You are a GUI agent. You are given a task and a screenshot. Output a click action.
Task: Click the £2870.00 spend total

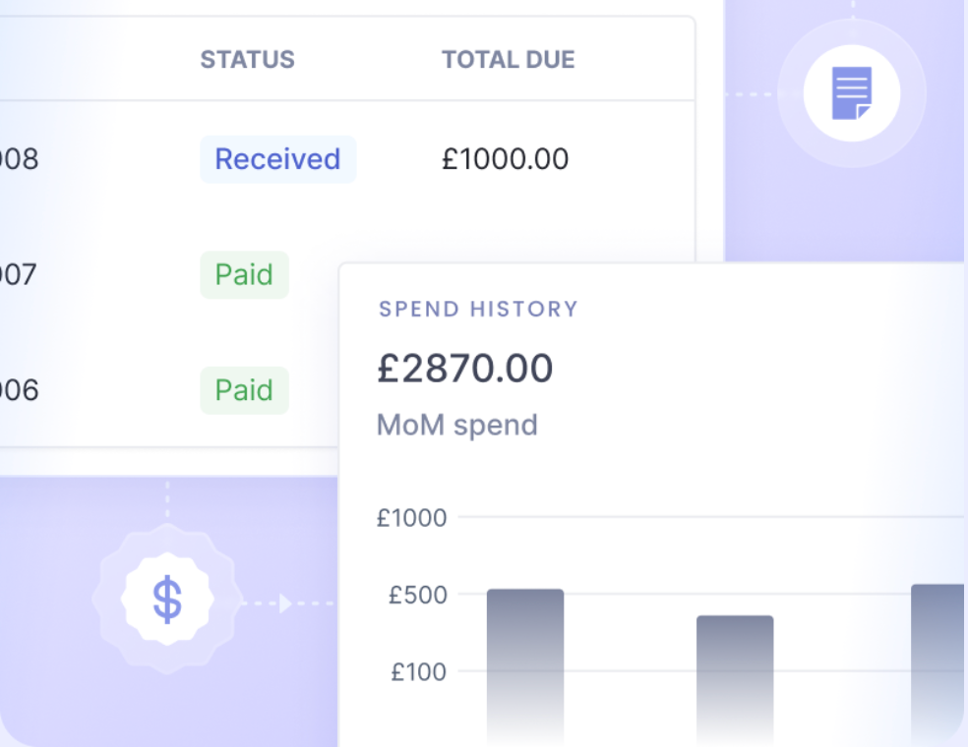coord(465,369)
